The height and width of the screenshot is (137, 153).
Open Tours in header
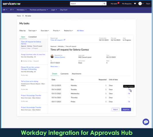[x=148, y=4]
